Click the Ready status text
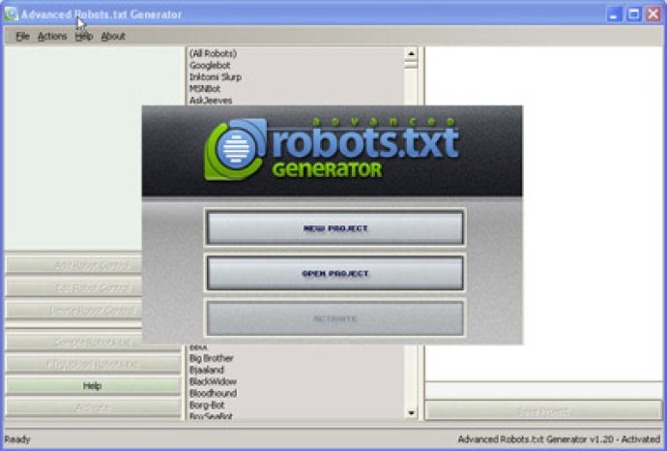 17,439
